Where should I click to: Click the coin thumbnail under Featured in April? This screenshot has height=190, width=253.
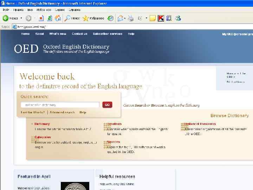point(75,186)
